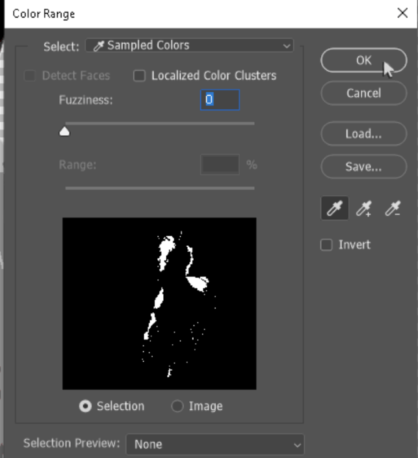Image resolution: width=418 pixels, height=458 pixels.
Task: Click the black-and-white selection preview thumbnail
Action: [x=159, y=303]
